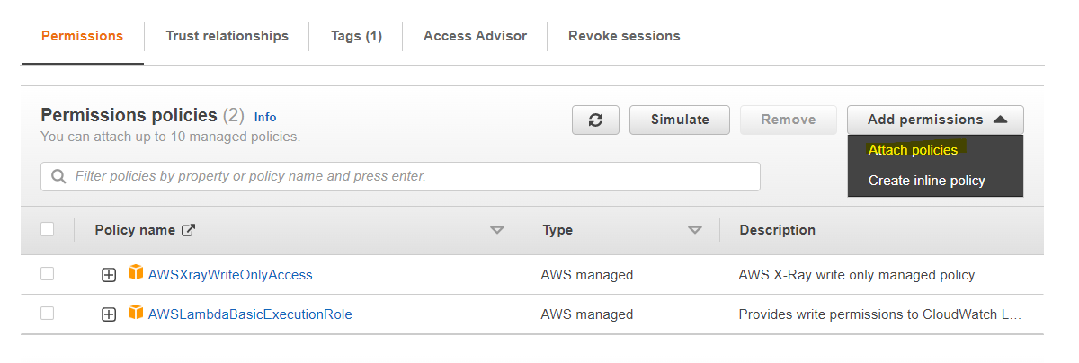Click the external link icon beside Policy name
This screenshot has height=363, width=1079.
(x=188, y=230)
